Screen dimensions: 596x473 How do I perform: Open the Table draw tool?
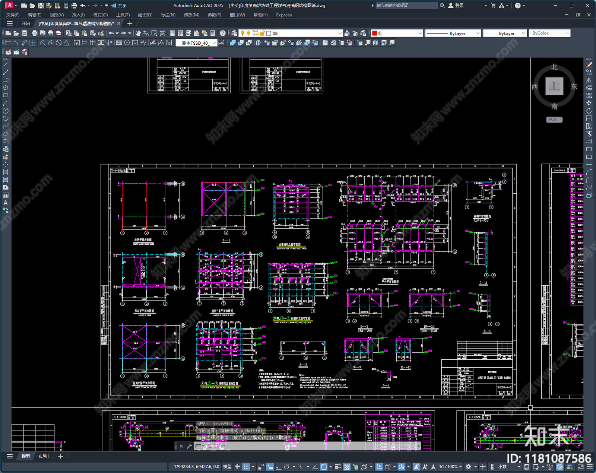(6, 195)
